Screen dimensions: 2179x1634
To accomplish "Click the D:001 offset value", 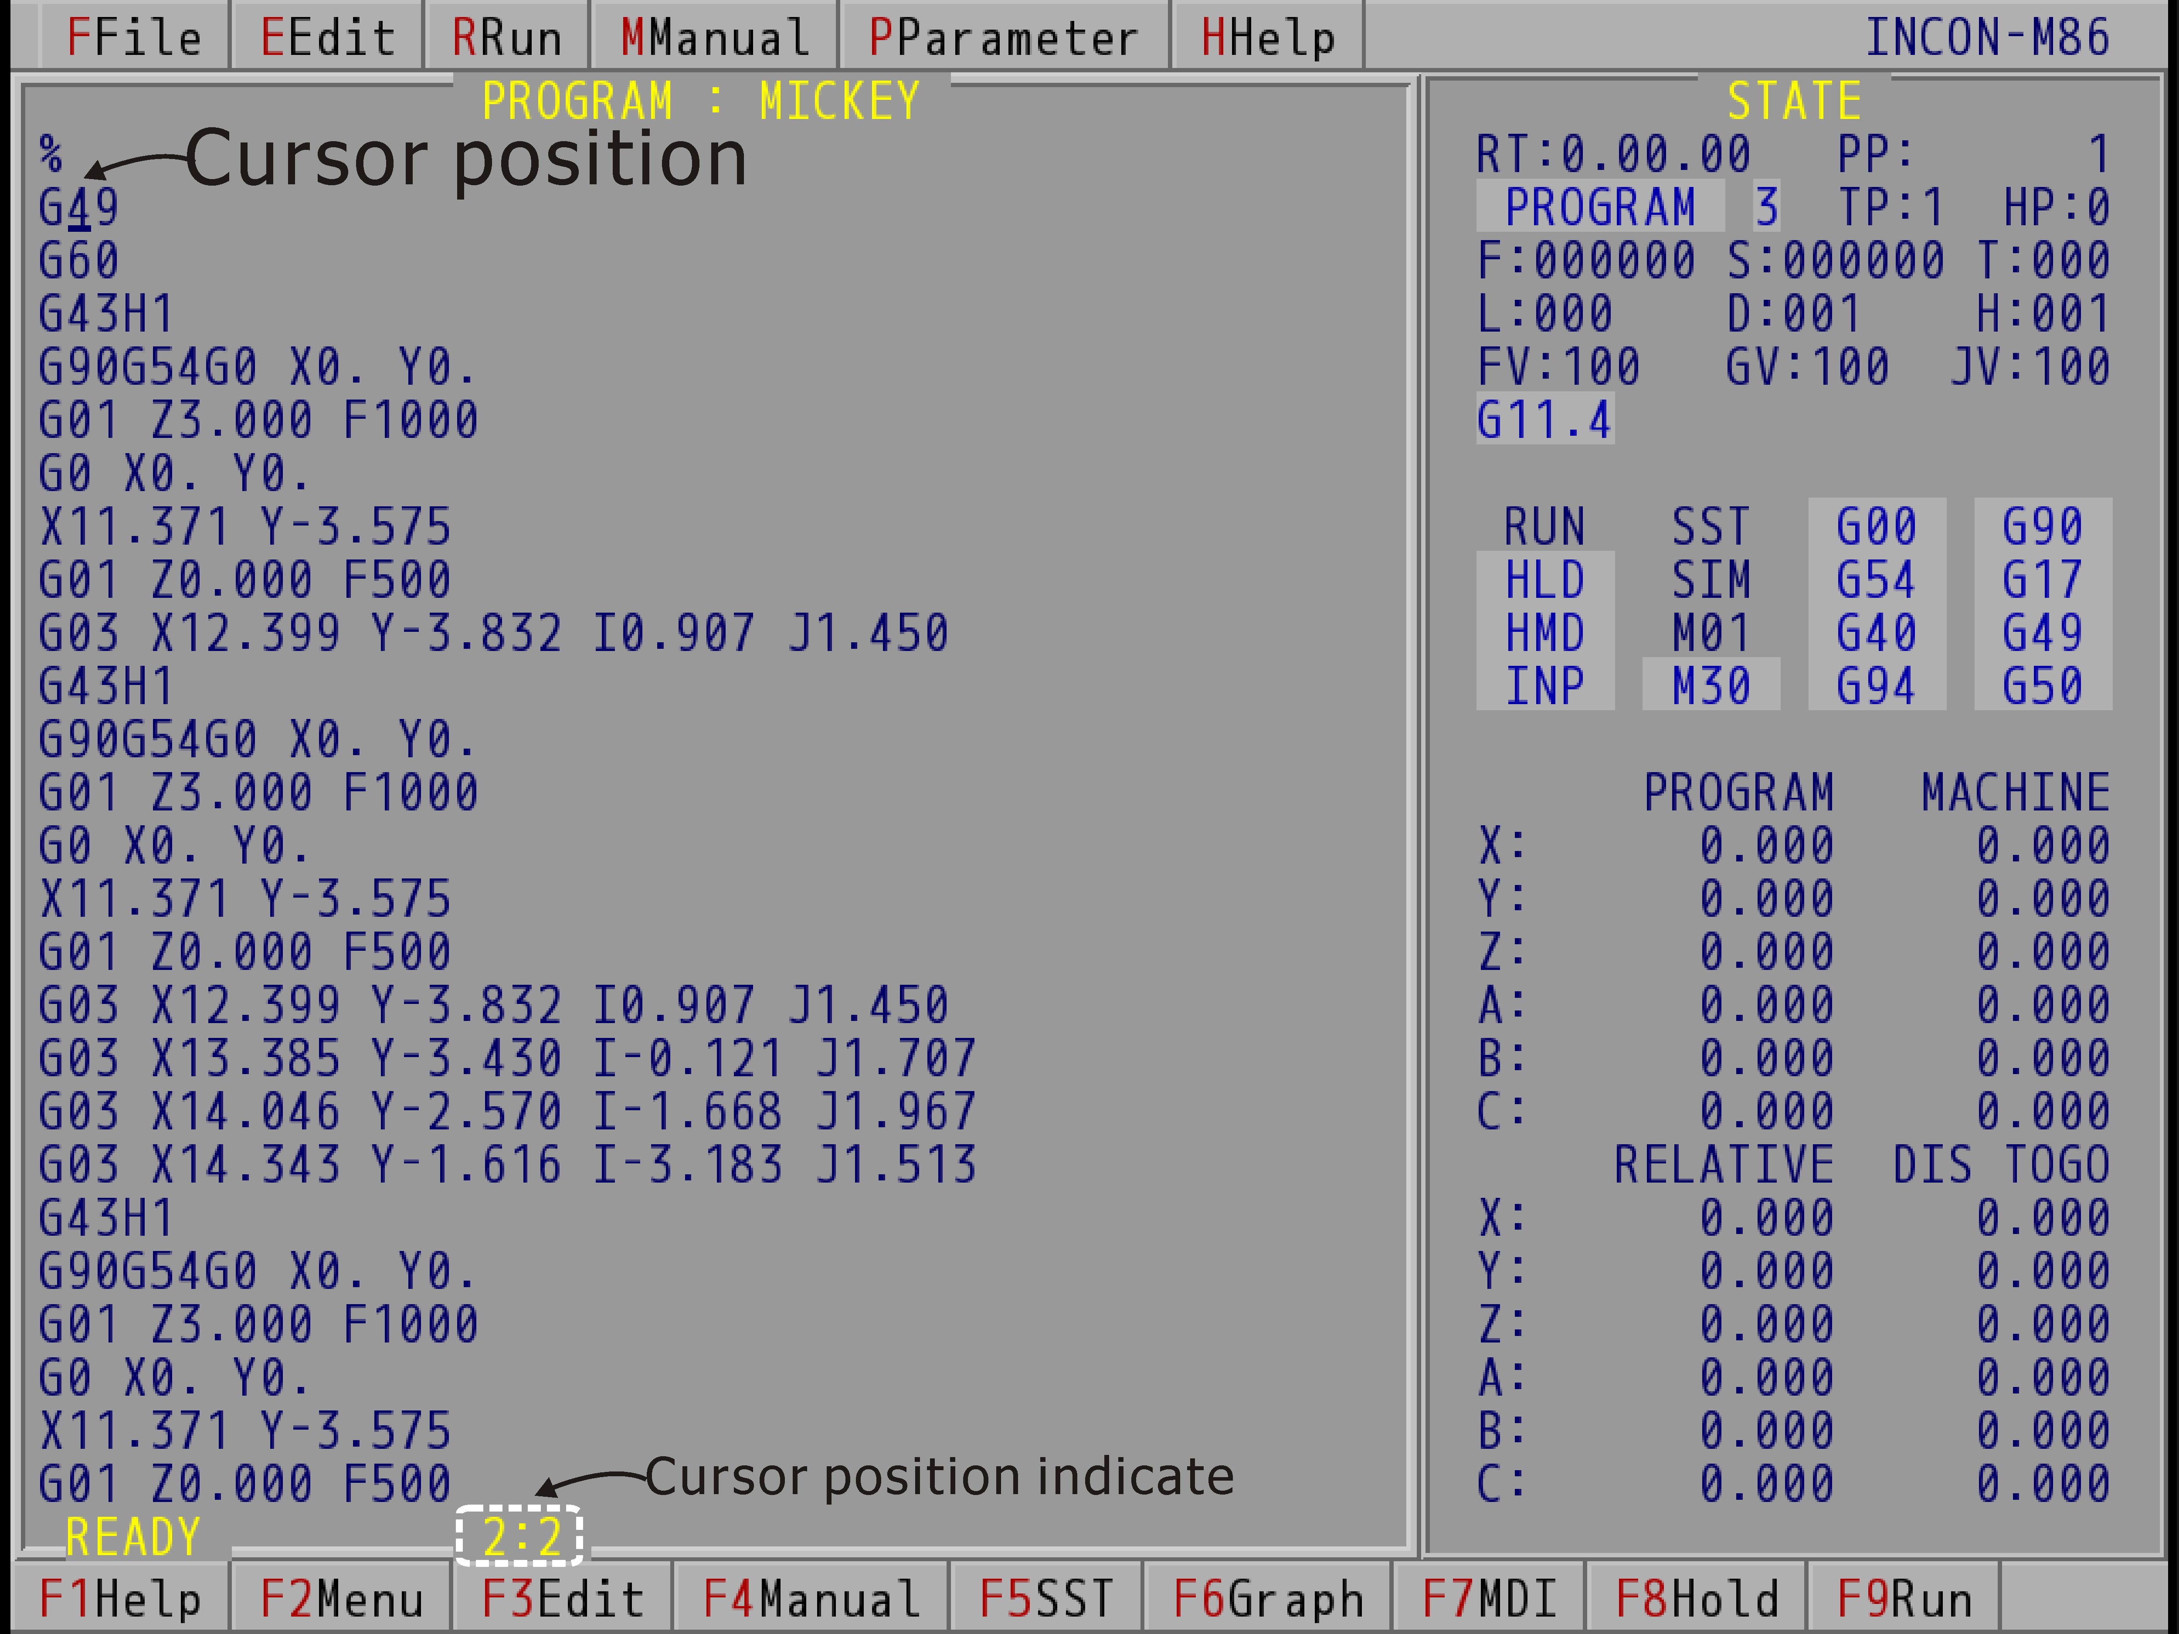I will [1794, 314].
